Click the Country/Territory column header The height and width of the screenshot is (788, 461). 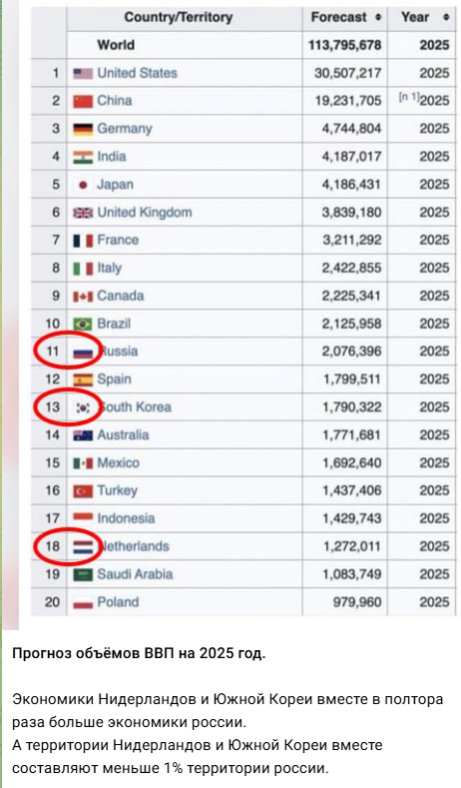point(179,18)
